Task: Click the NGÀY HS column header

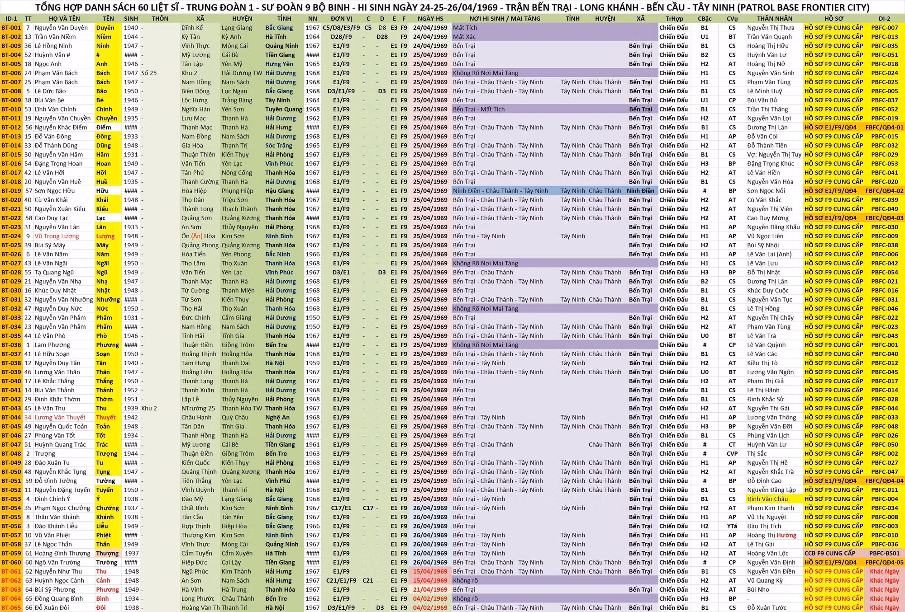Action: 430,19
